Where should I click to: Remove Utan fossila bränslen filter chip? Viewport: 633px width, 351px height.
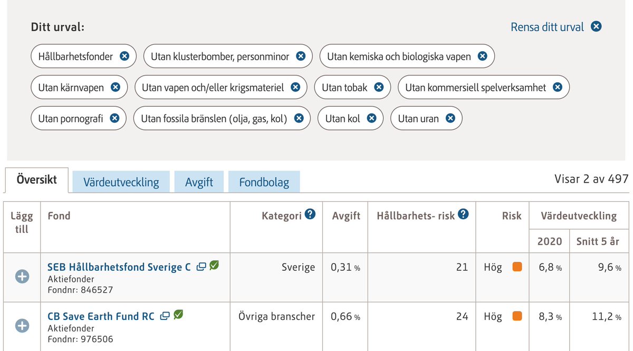299,119
